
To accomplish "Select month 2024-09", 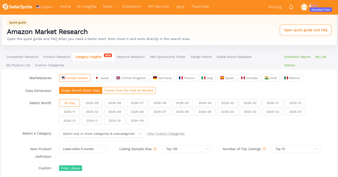I will point(137,121).
